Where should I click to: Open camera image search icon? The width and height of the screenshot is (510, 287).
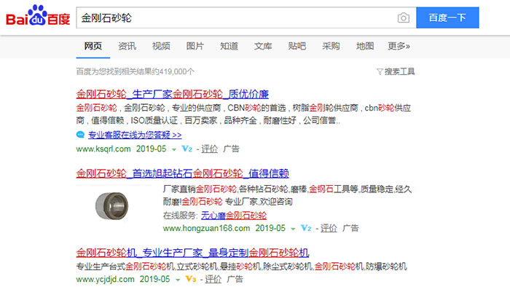click(x=404, y=17)
